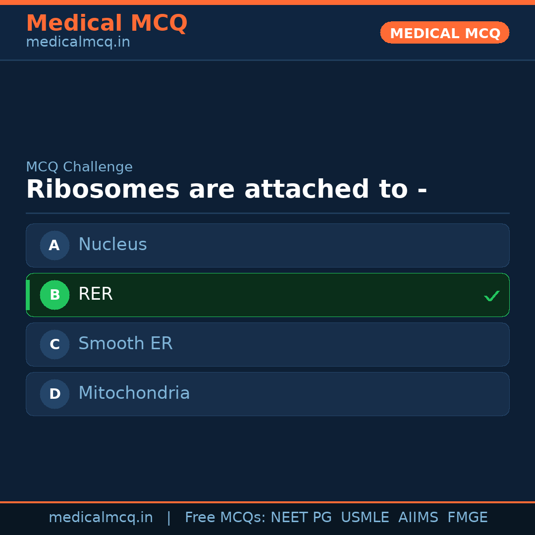Click the green checkmark on RER

coord(491,296)
